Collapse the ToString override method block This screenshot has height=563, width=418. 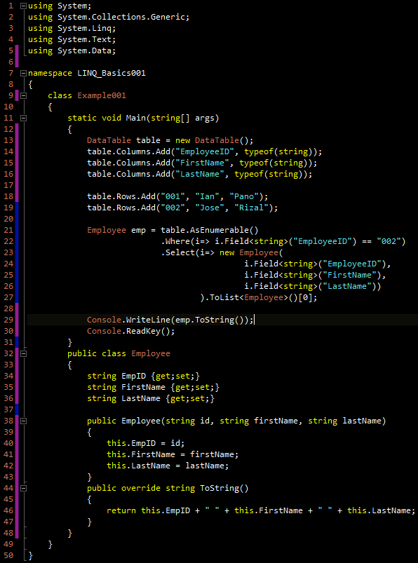23,488
